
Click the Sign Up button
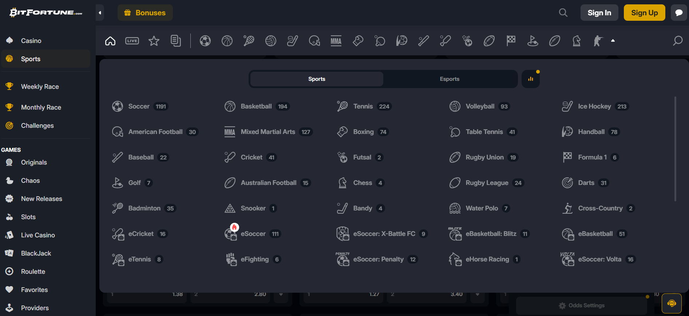click(644, 13)
